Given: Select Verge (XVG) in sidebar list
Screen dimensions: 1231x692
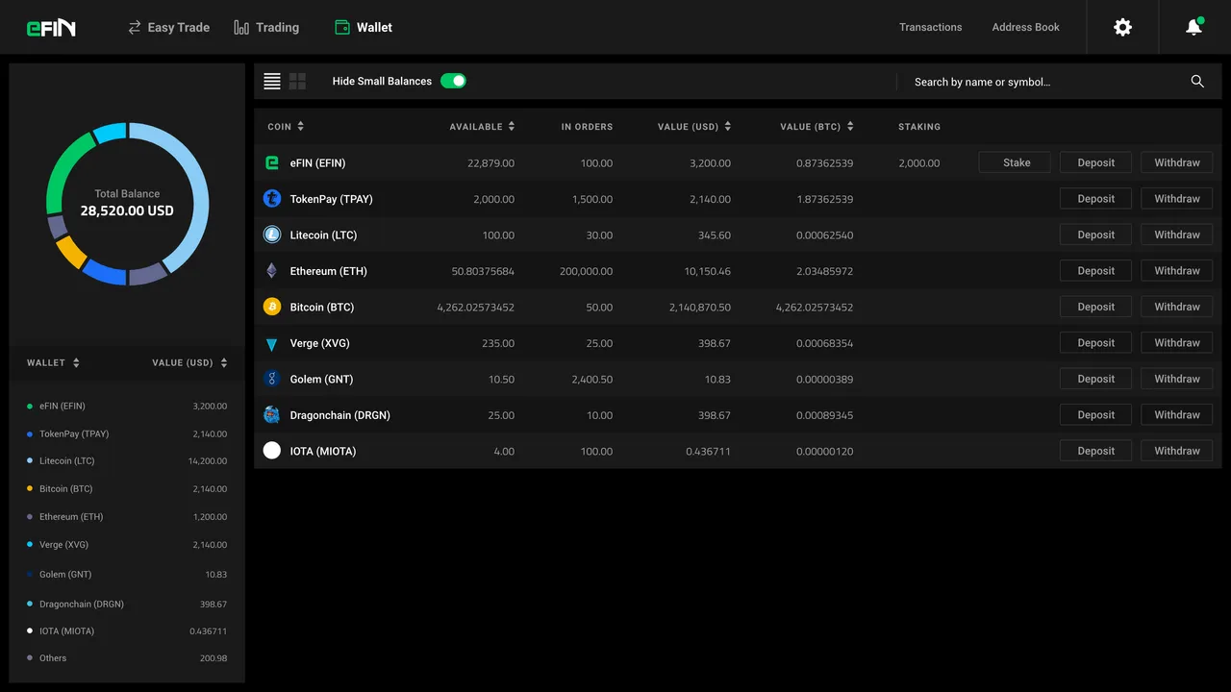Looking at the screenshot, I should tap(127, 545).
